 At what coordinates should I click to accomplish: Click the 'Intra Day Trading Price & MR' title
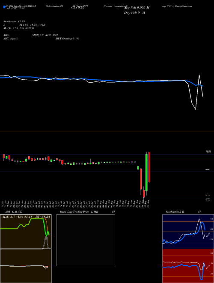(x=79, y=212)
